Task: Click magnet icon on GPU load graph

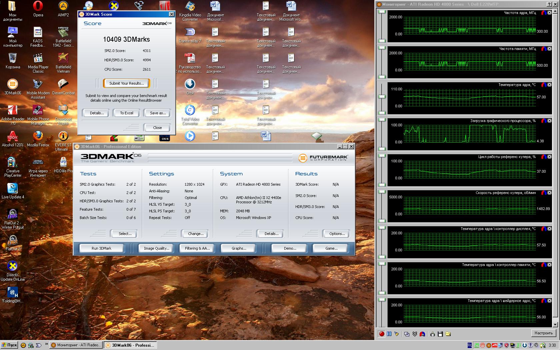Action: 543,121
